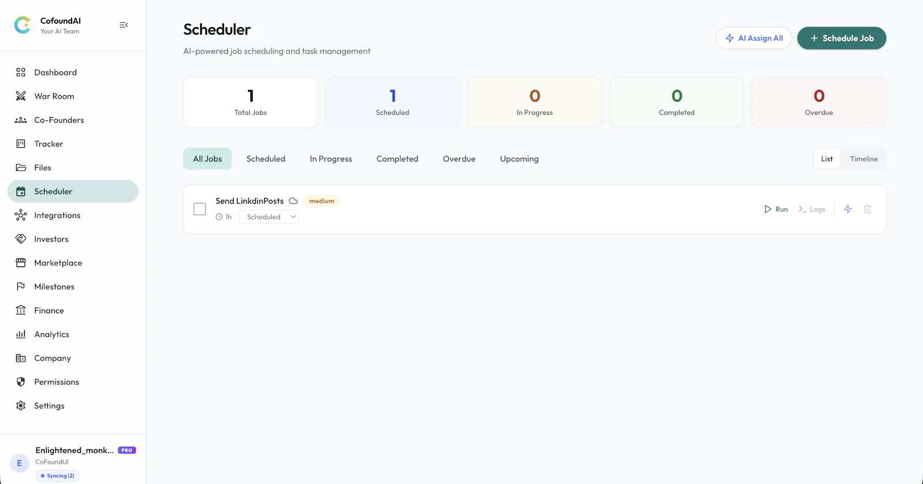Click the Total Jobs stat card
Screen dimensions: 923x484
click(250, 103)
